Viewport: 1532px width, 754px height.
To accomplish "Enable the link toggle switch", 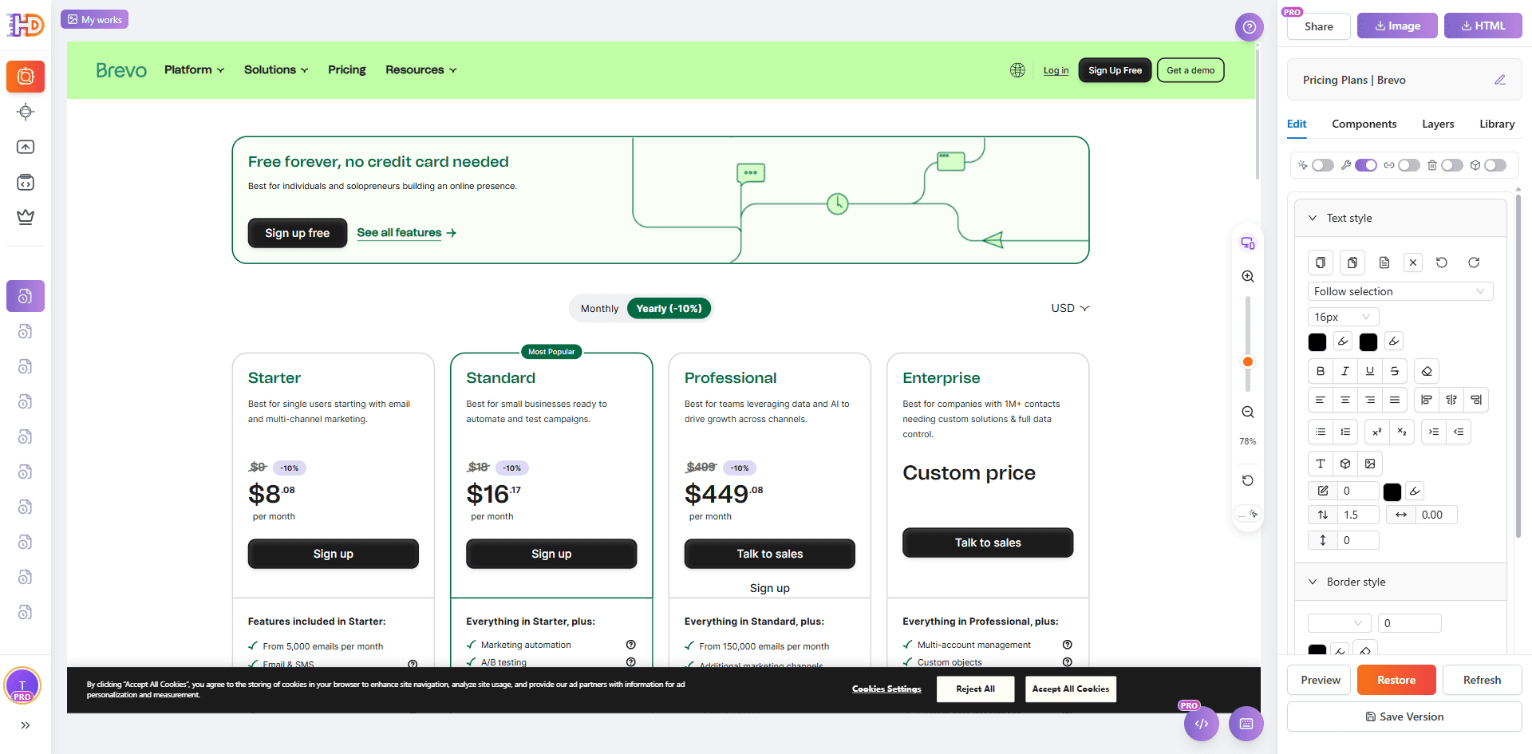I will (x=1408, y=165).
